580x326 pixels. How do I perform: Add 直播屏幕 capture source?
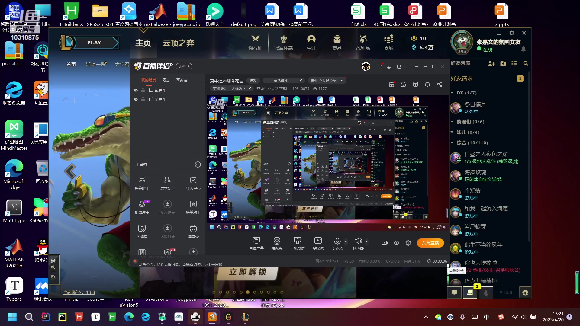point(256,243)
